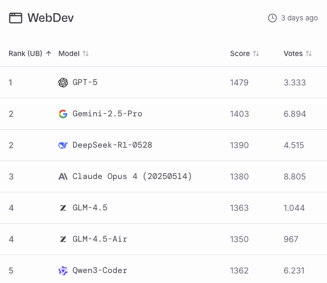
Task: Sort by Rank (UB) column arrow
Action: pos(48,54)
